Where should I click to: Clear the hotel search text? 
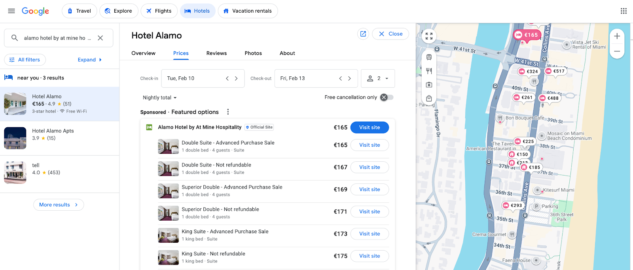(x=100, y=38)
